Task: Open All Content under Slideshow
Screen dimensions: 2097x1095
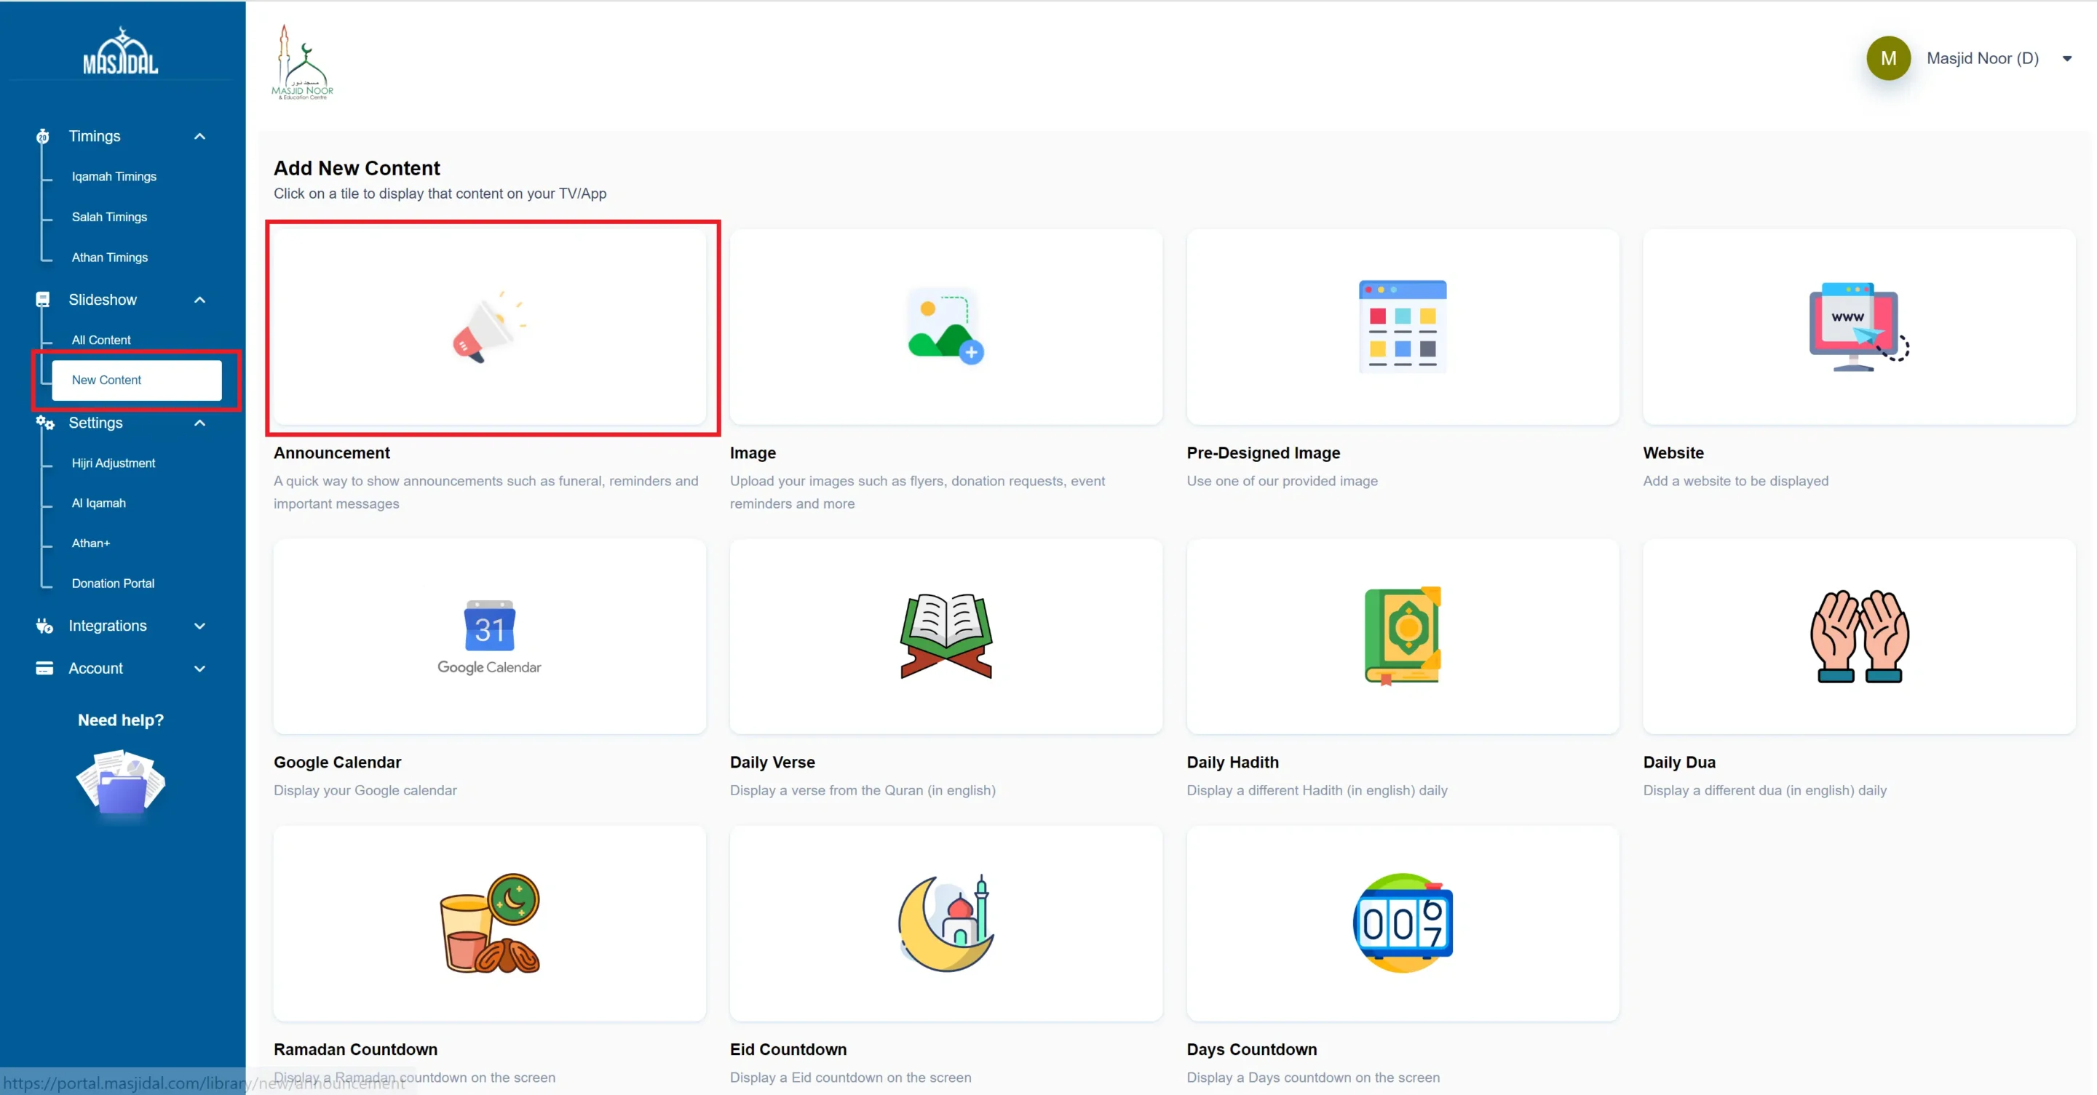Action: [101, 340]
